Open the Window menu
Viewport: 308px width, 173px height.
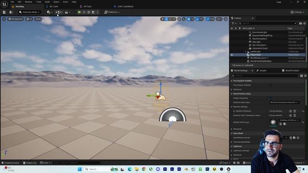coord(28,2)
